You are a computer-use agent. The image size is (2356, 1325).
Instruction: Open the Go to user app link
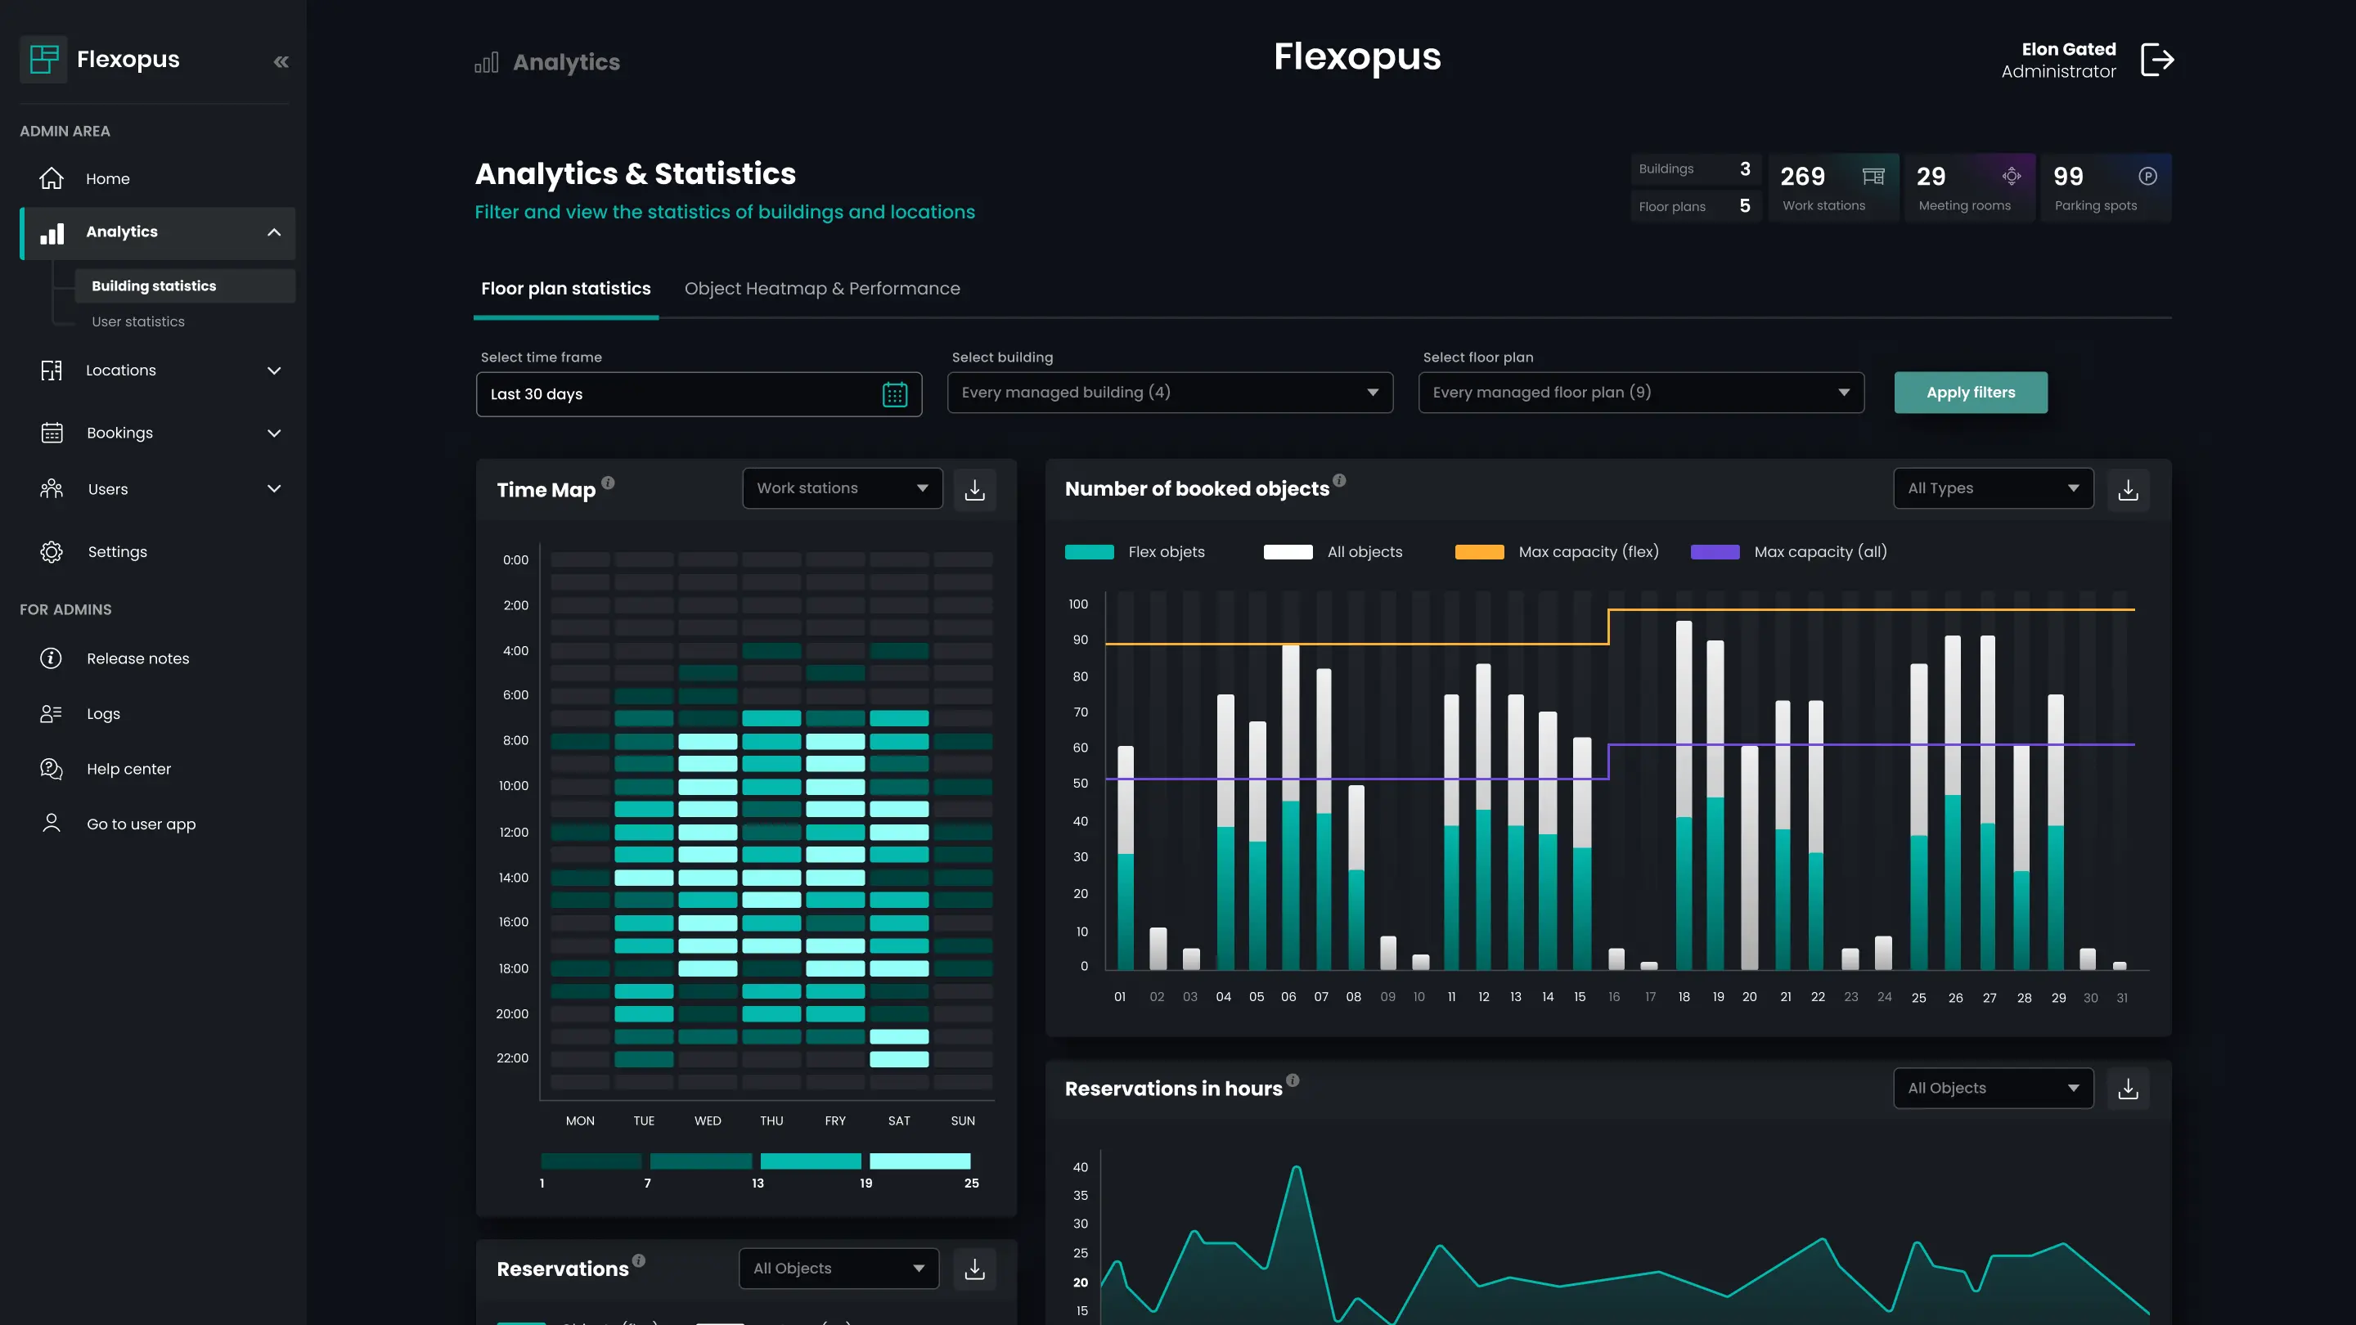141,823
